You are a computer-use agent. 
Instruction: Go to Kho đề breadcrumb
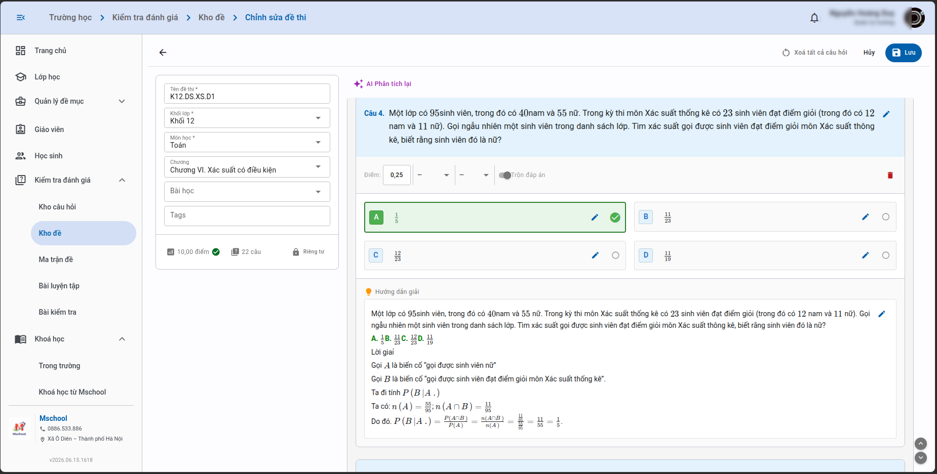tap(212, 17)
